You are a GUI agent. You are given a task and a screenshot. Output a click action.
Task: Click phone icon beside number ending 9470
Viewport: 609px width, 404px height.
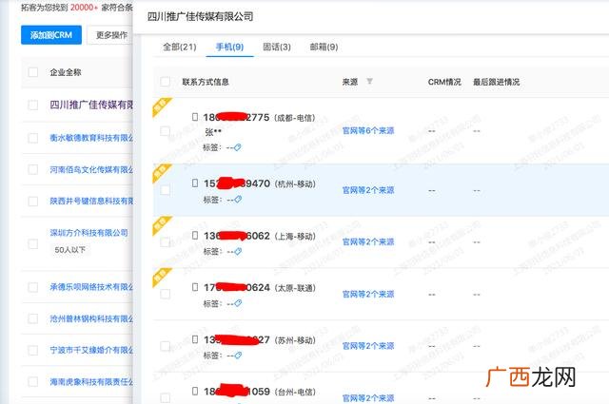pyautogui.click(x=195, y=183)
